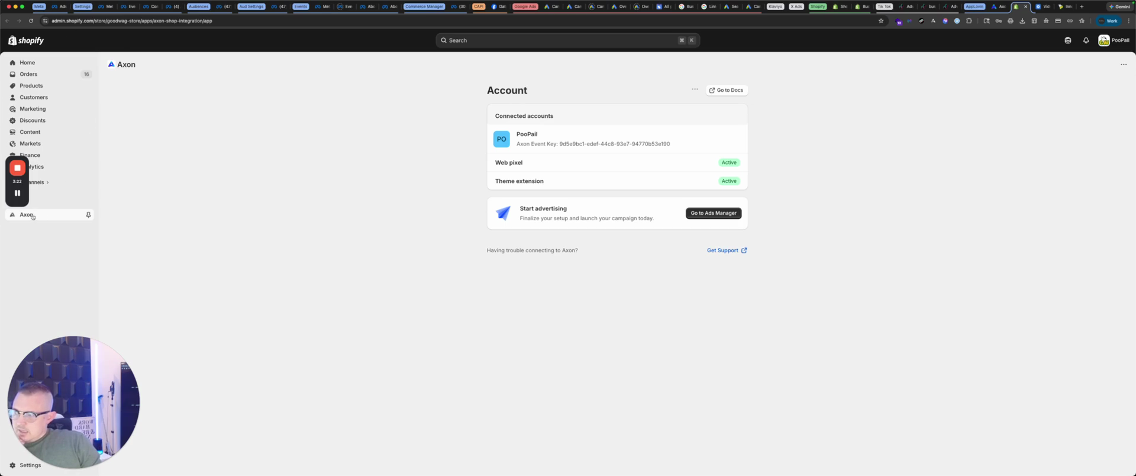The image size is (1136, 476).
Task: Open Chrome three-dot menu
Action: (x=1128, y=21)
